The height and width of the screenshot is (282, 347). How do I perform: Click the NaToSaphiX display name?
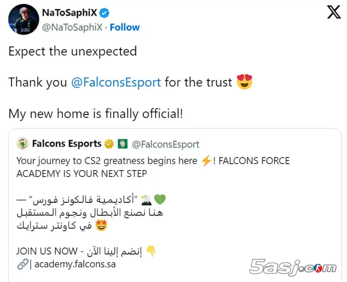pos(68,13)
